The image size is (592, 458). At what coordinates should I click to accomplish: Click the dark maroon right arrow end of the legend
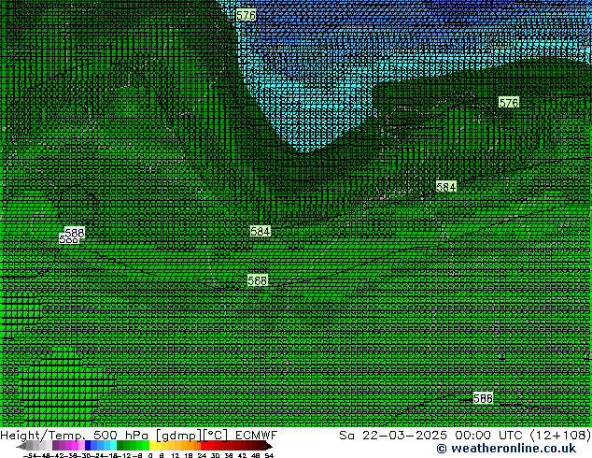coord(269,446)
